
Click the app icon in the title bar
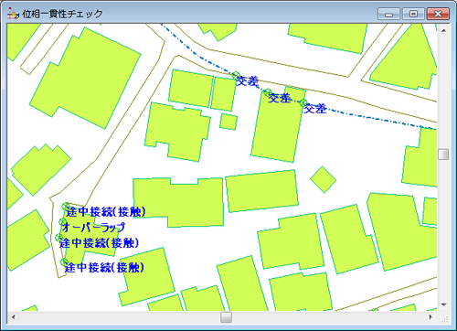tap(13, 14)
